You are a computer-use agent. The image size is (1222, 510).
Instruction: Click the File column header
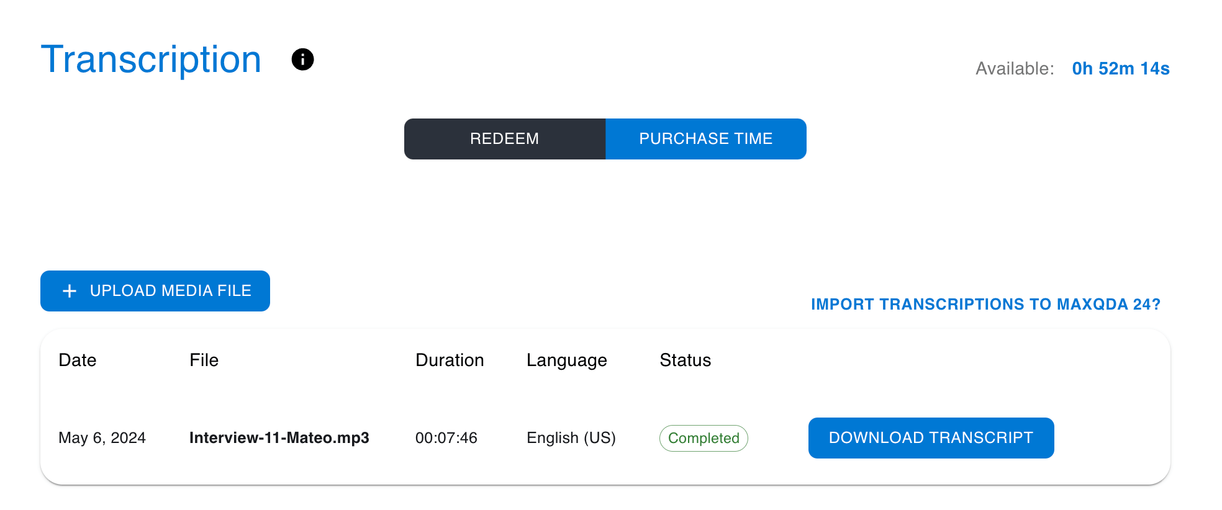tap(204, 360)
